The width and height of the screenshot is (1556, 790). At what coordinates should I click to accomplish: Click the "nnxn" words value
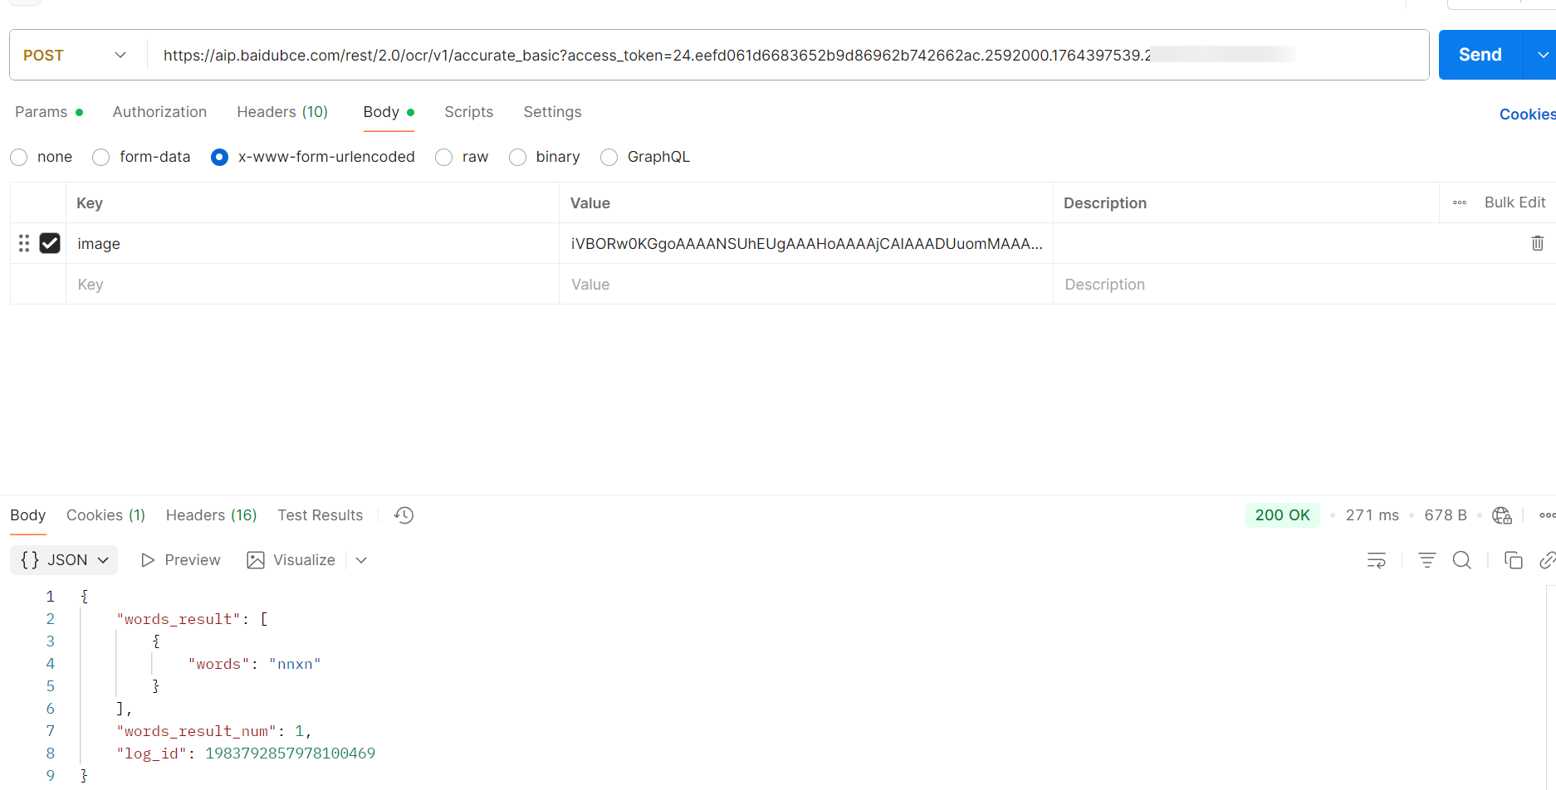pyautogui.click(x=295, y=664)
